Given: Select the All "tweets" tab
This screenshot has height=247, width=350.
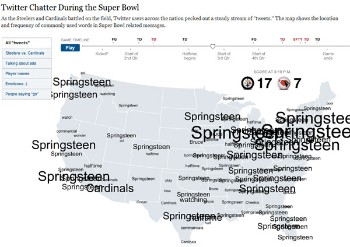Looking at the screenshot, I should pyautogui.click(x=27, y=43).
